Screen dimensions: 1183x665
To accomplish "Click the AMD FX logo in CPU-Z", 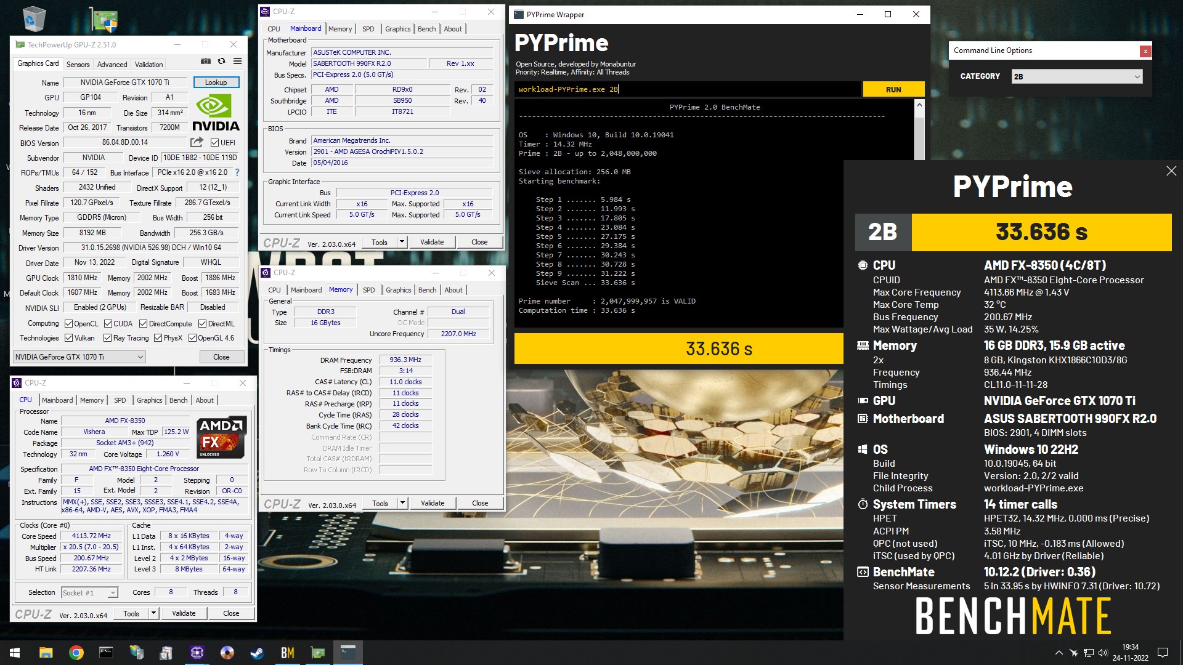I will [x=222, y=437].
